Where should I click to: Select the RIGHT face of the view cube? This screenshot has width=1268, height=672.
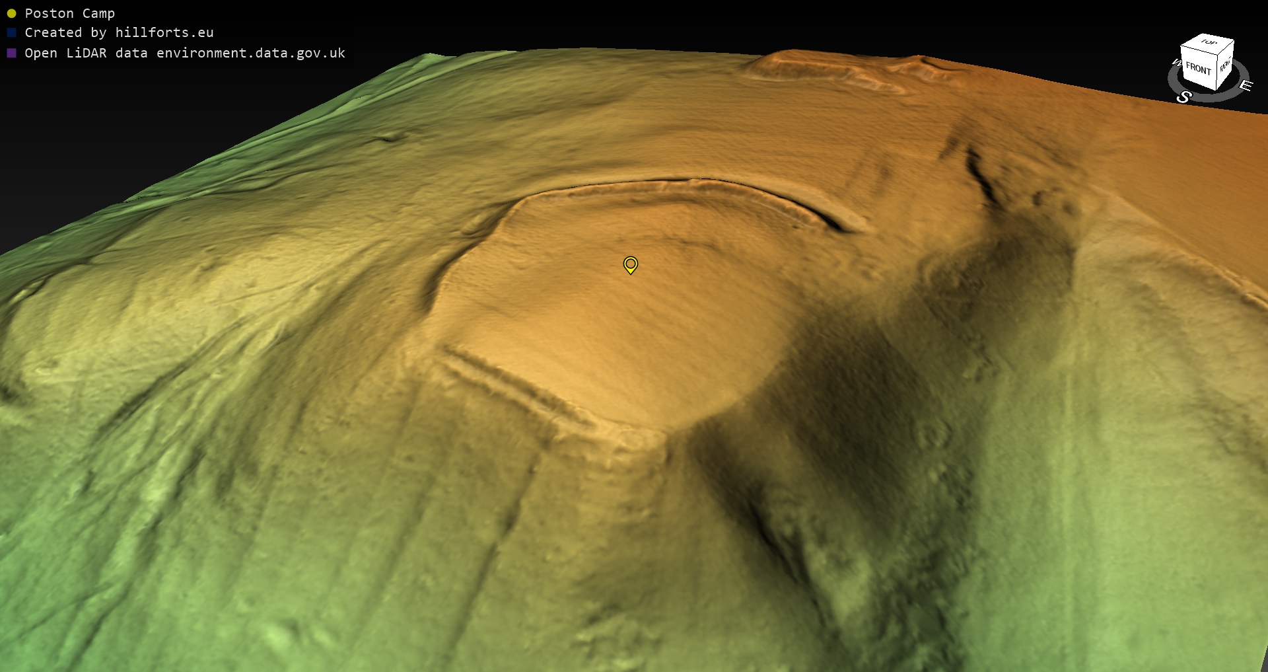1225,66
